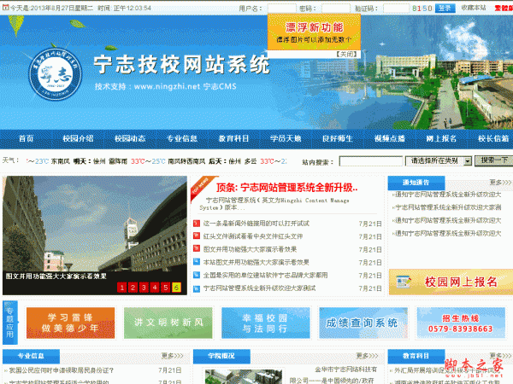Click the blue bullet icon beside 本站图文并用功能强大
Image resolution: width=513 pixels, height=384 pixels.
tap(197, 262)
